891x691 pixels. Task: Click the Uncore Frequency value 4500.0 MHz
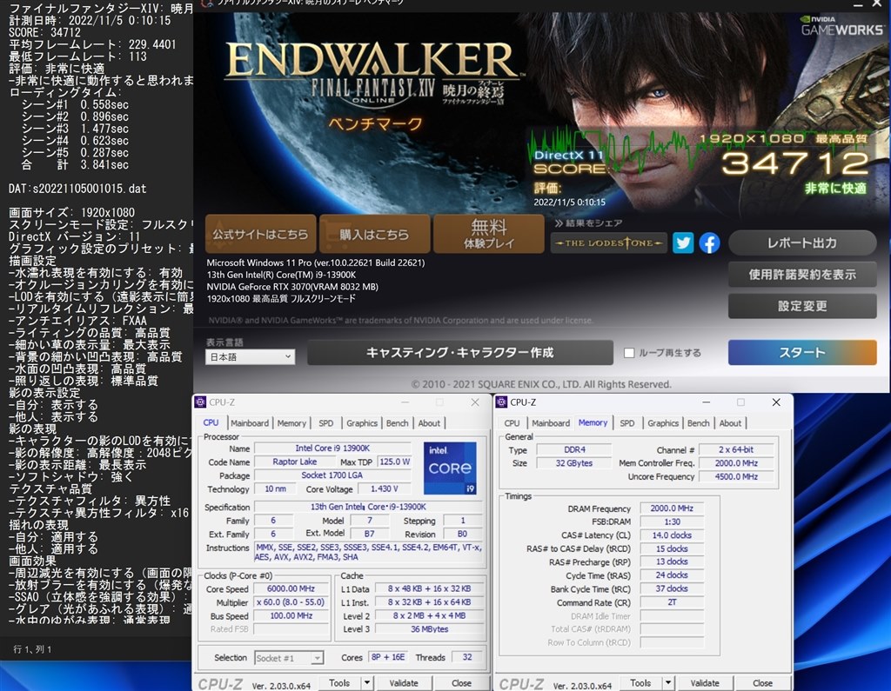[x=736, y=476]
